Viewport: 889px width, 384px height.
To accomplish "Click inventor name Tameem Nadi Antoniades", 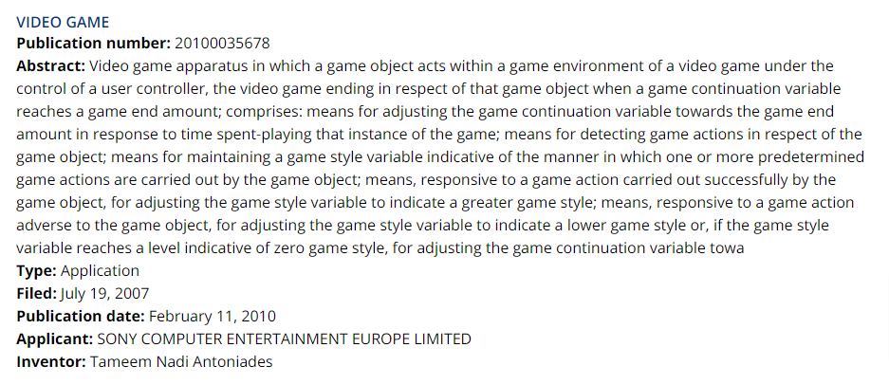I will point(181,361).
